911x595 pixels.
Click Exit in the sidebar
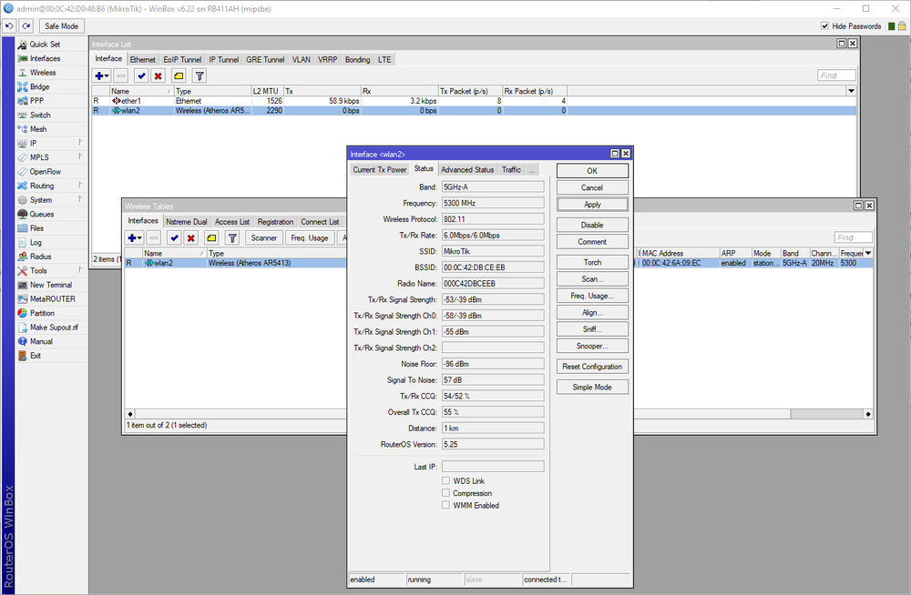36,356
